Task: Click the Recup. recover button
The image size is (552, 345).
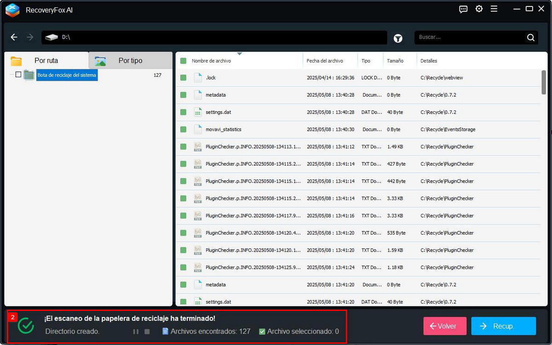Action: point(503,326)
